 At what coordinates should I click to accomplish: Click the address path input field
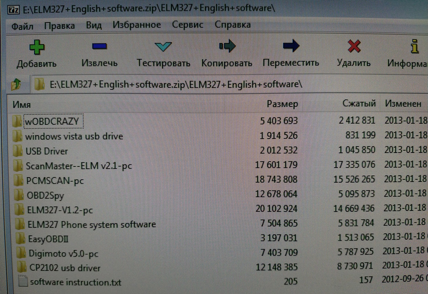pos(229,84)
